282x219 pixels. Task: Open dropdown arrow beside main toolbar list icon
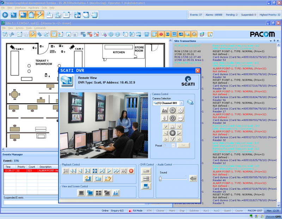click(x=70, y=14)
